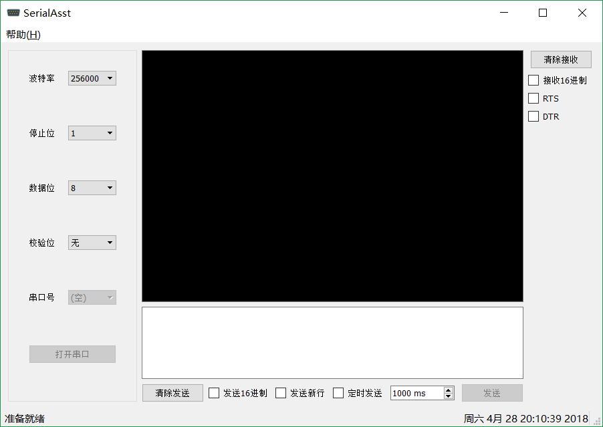Click the 串口号 label
Viewport: 603px width, 427px height.
[42, 297]
